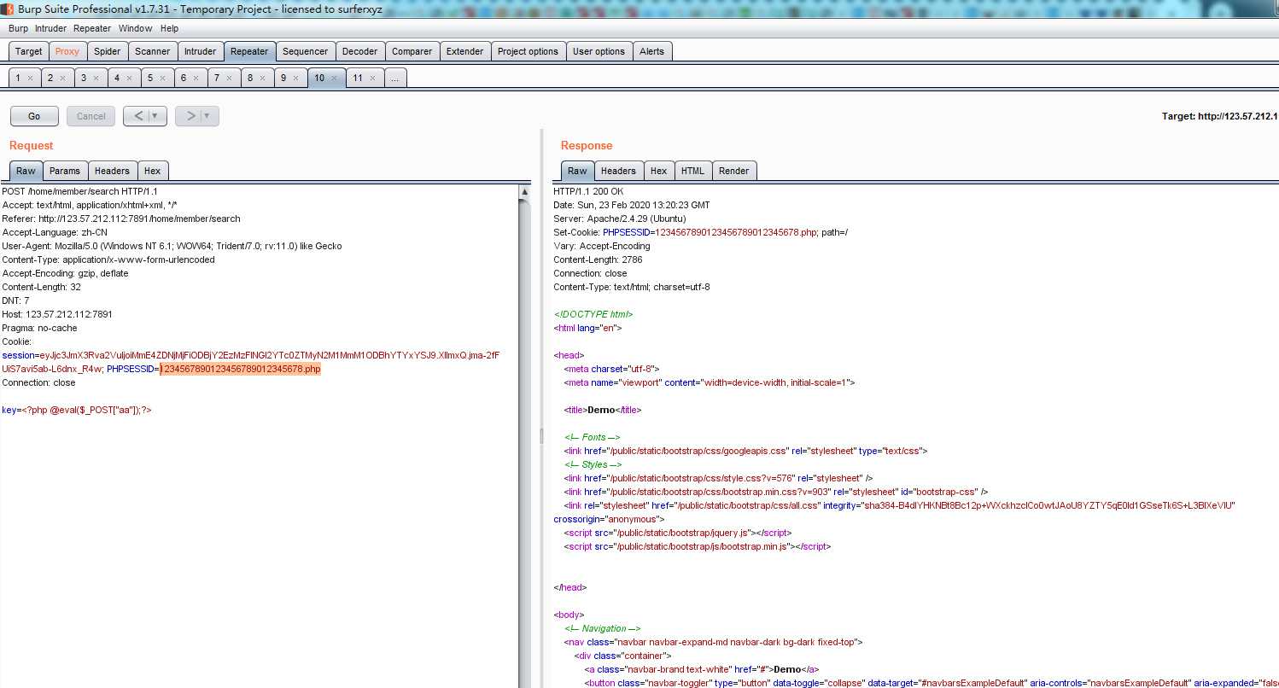The width and height of the screenshot is (1279, 688).
Task: Show request Hex view
Action: (152, 171)
